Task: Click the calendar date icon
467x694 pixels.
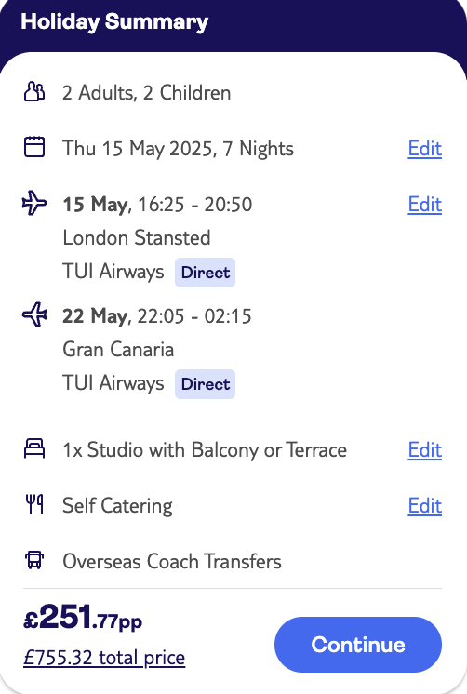Action: click(x=34, y=147)
